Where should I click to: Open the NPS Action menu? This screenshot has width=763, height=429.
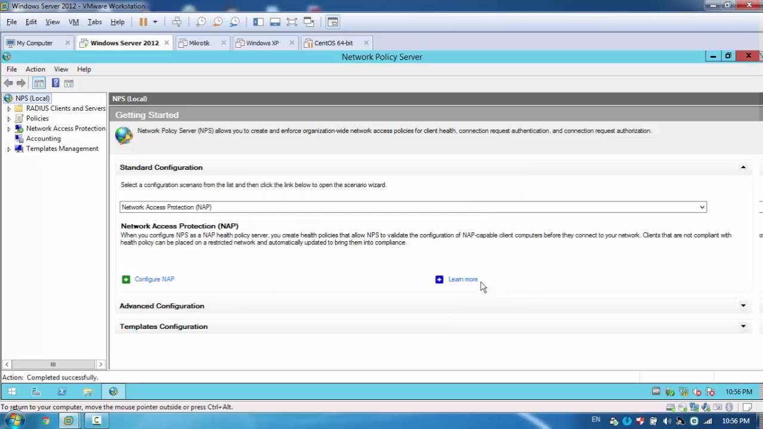(x=35, y=69)
